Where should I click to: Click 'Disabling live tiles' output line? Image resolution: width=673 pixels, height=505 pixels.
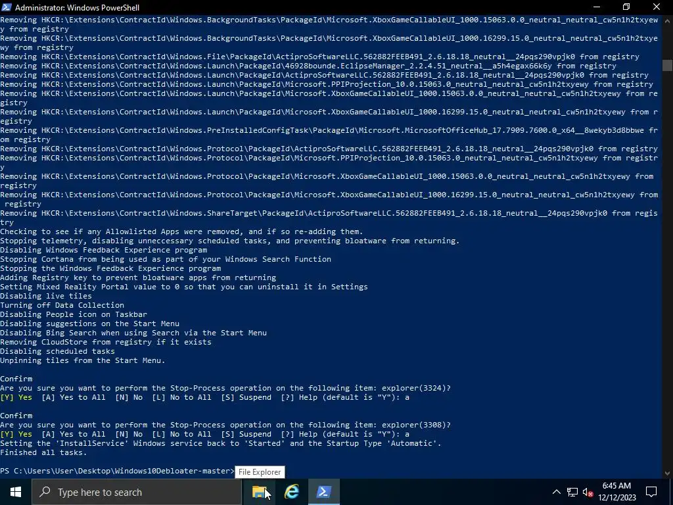[46, 297]
